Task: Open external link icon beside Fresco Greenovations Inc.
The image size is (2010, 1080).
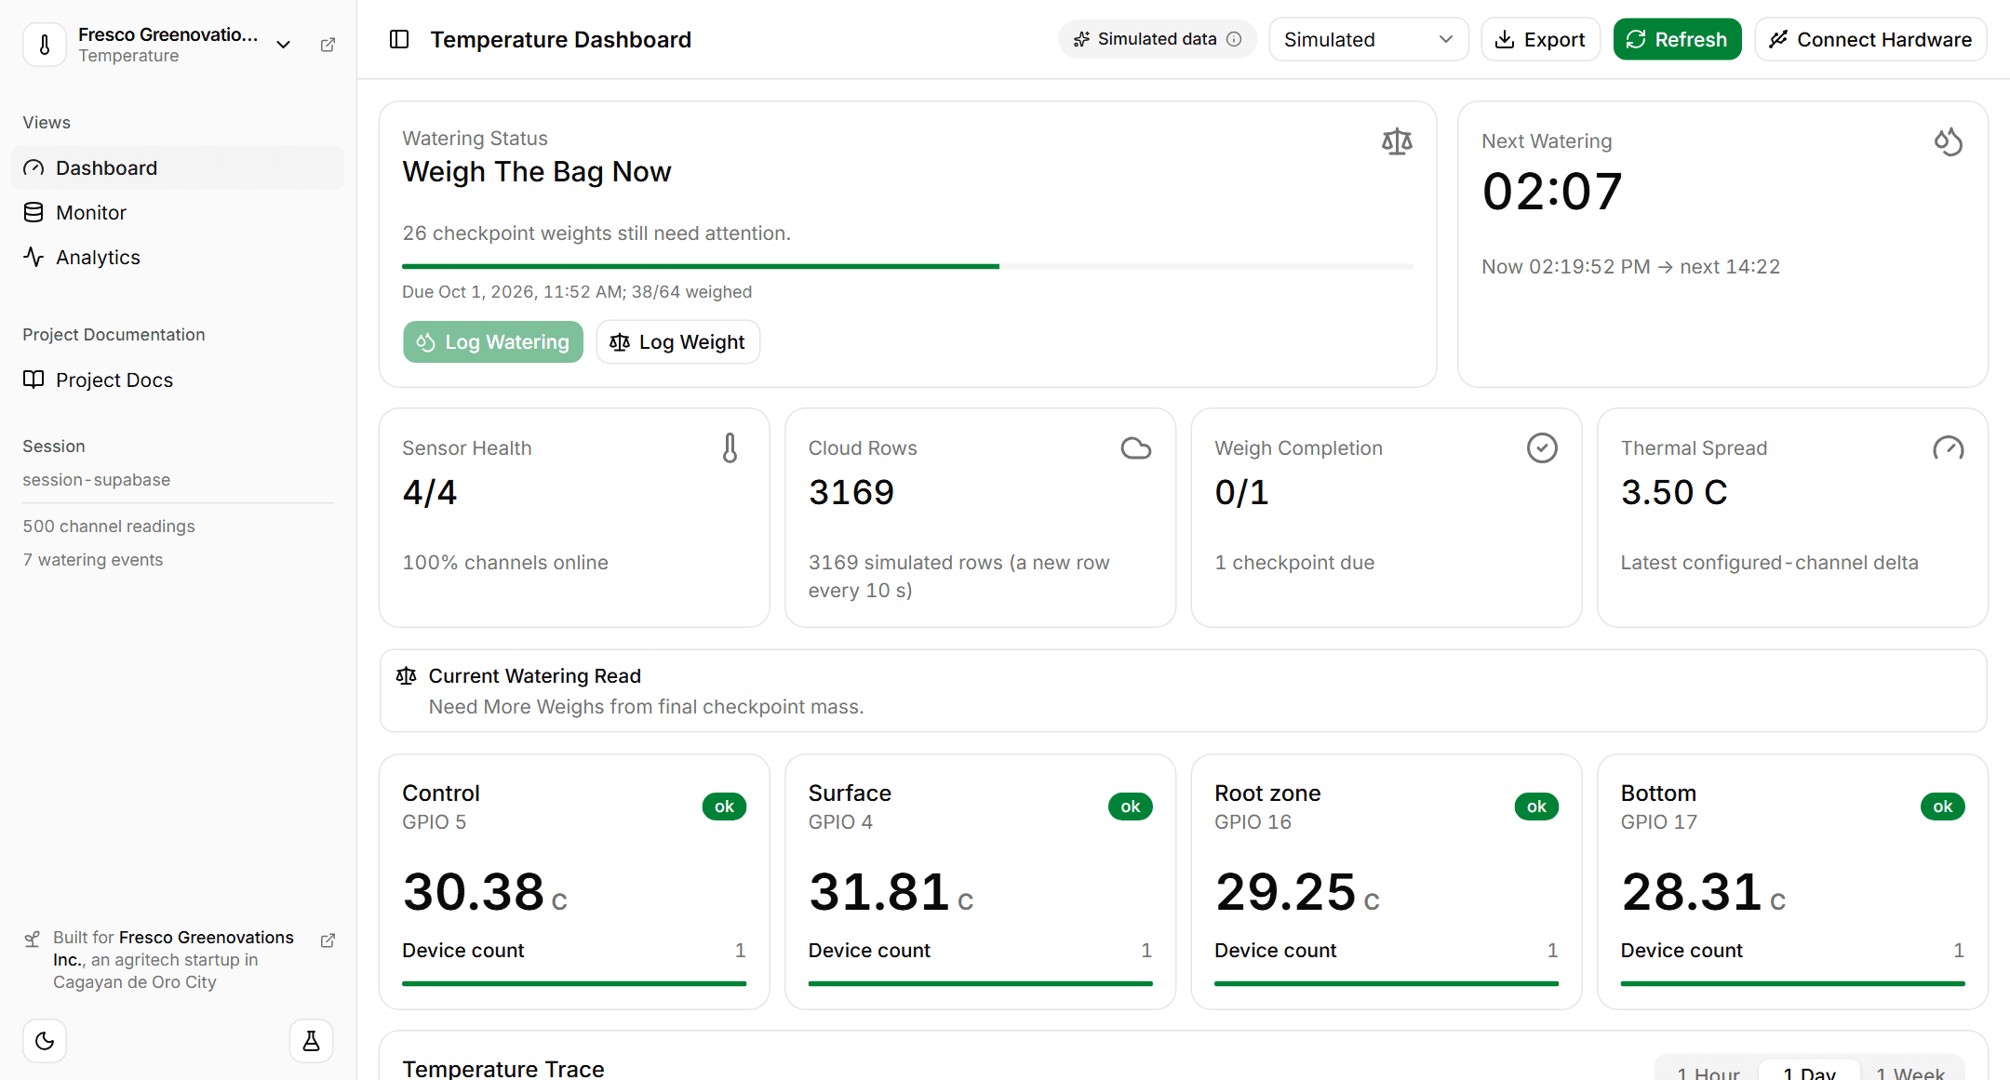Action: click(328, 940)
